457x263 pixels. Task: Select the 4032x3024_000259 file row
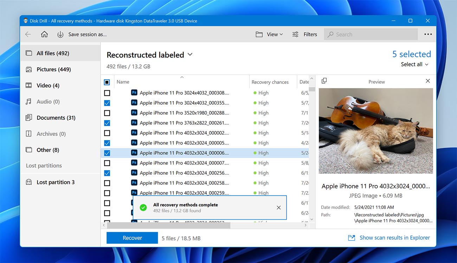coord(205,193)
